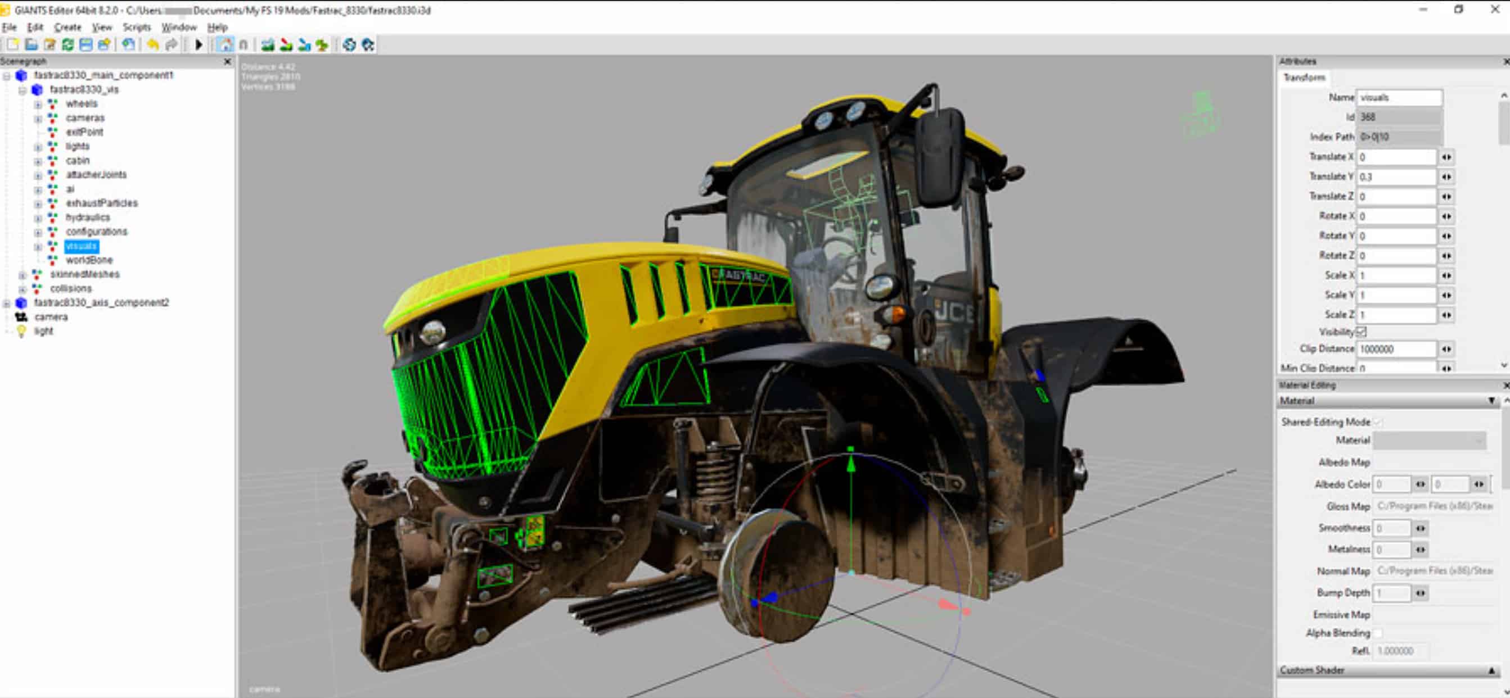Toggle the Visibility checkbox

pyautogui.click(x=1362, y=332)
